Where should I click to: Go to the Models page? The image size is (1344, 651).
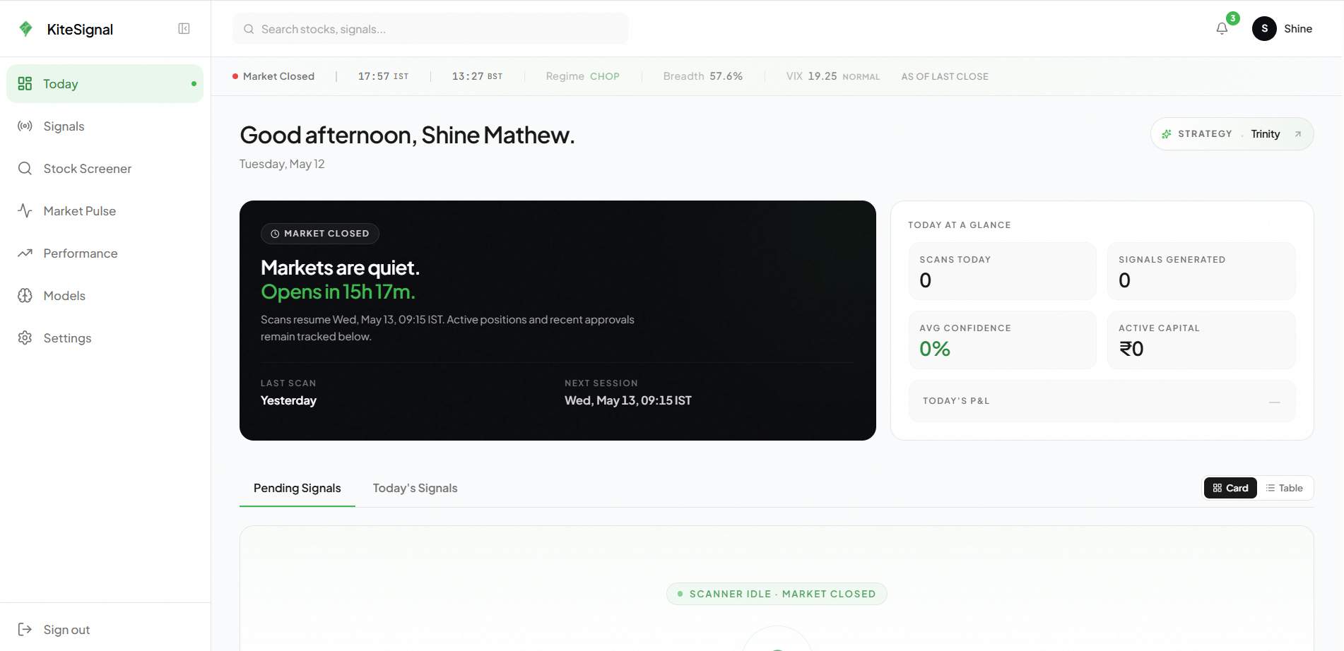105,296
